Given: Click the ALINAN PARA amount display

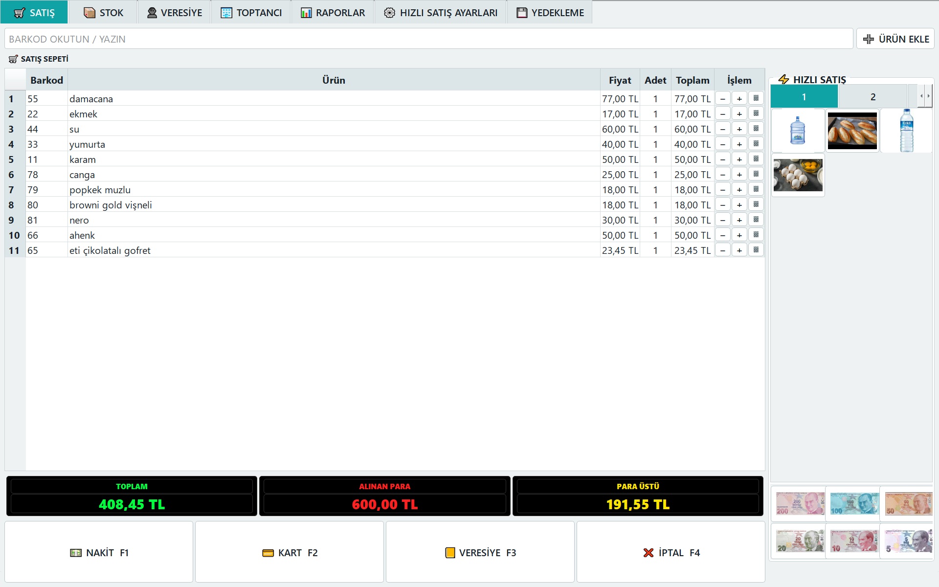Looking at the screenshot, I should [385, 504].
